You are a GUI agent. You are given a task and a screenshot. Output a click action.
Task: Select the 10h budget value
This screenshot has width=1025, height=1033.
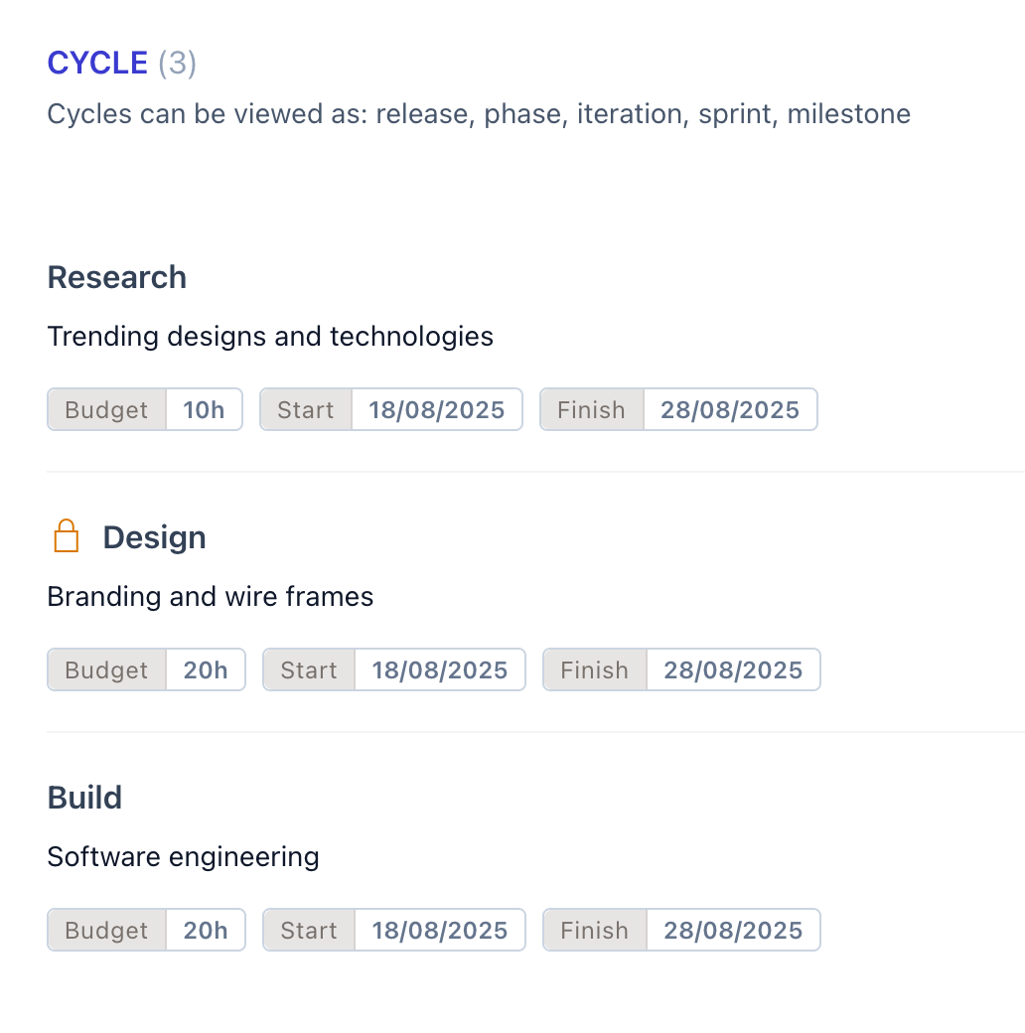click(204, 410)
